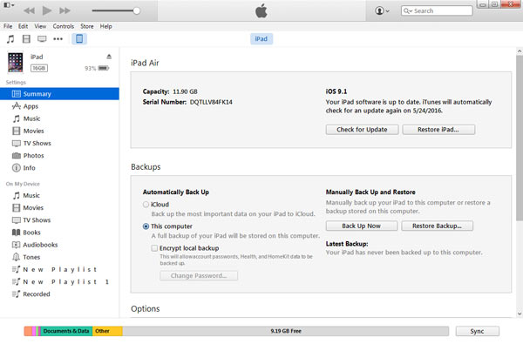Viewport: 523px width, 344px height.
Task: Click the fast-forward playback button
Action: point(65,10)
